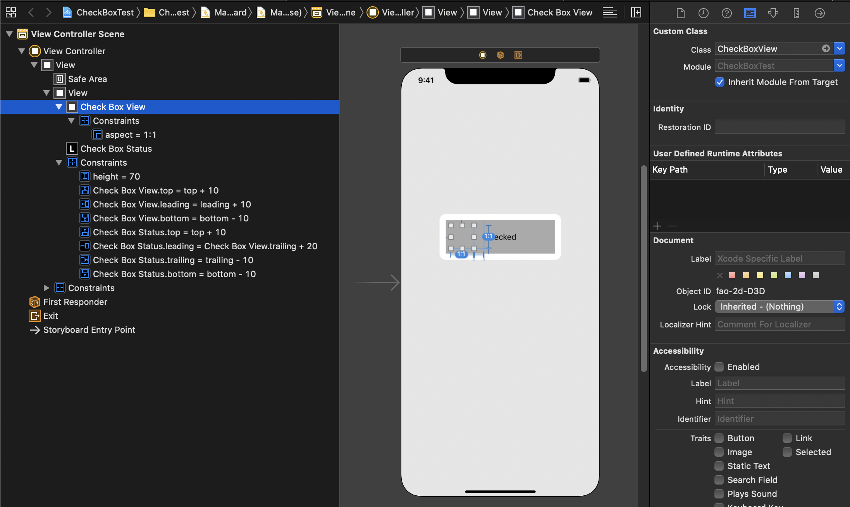Add a user defined runtime attribute
The height and width of the screenshot is (507, 850).
(x=657, y=226)
